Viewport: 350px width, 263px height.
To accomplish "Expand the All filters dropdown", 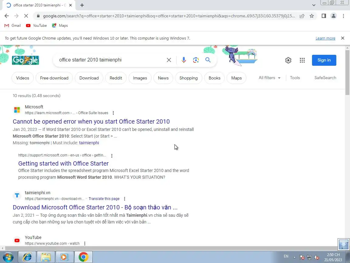I will (269, 78).
